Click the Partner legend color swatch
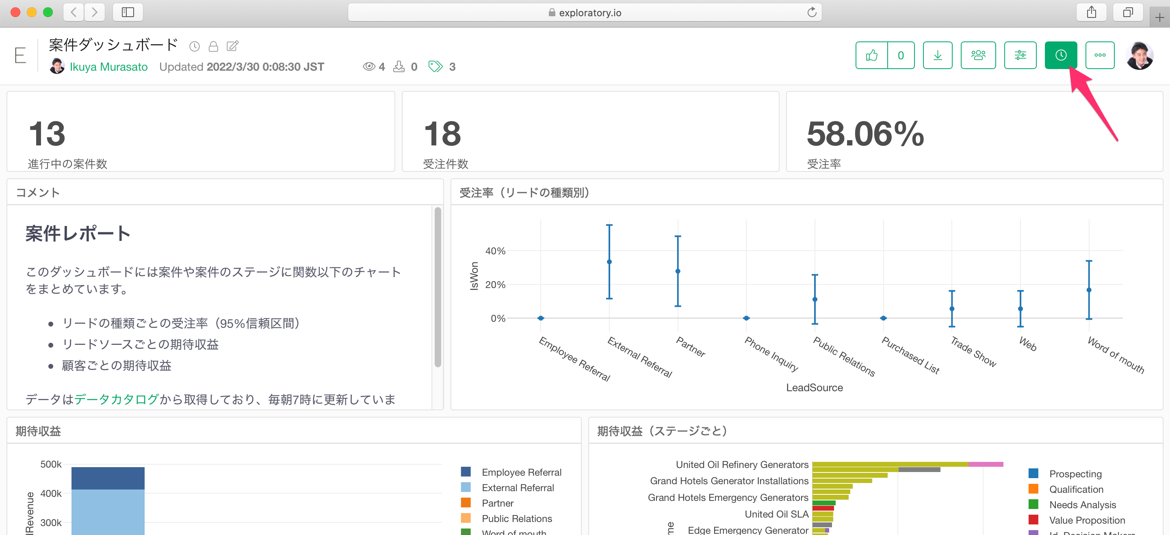Image resolution: width=1170 pixels, height=535 pixels. (466, 503)
